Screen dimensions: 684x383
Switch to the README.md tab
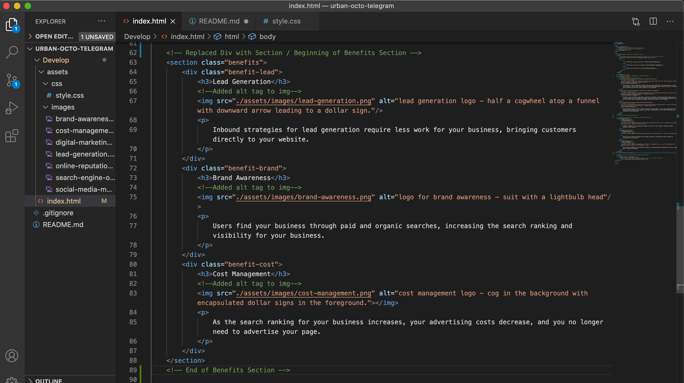[219, 21]
